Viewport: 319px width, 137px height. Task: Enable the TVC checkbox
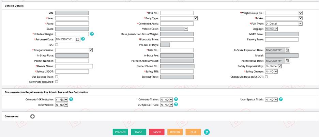[57, 45]
